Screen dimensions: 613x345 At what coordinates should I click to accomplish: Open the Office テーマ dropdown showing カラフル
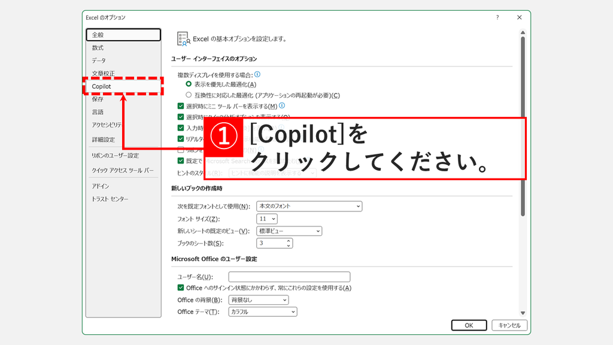coord(263,311)
